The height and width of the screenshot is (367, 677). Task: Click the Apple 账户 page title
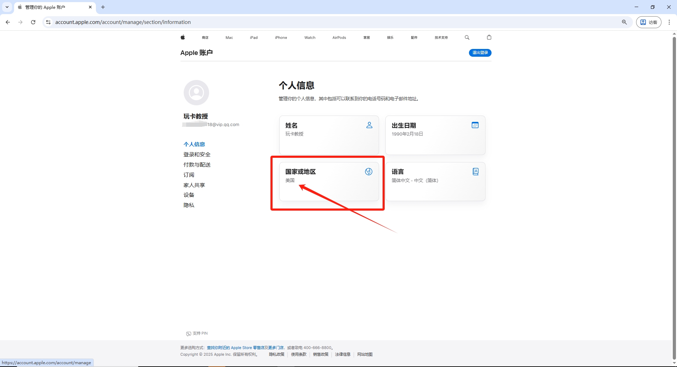pyautogui.click(x=196, y=53)
